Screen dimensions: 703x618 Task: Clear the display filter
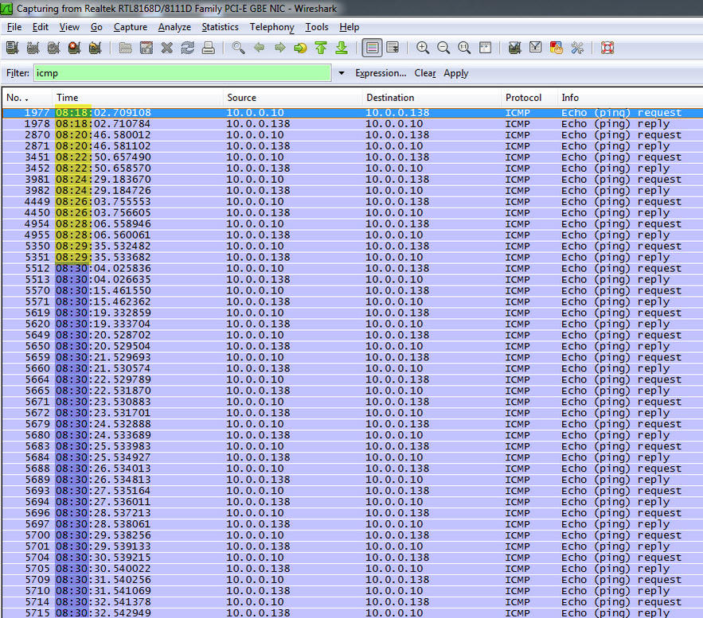pyautogui.click(x=425, y=73)
